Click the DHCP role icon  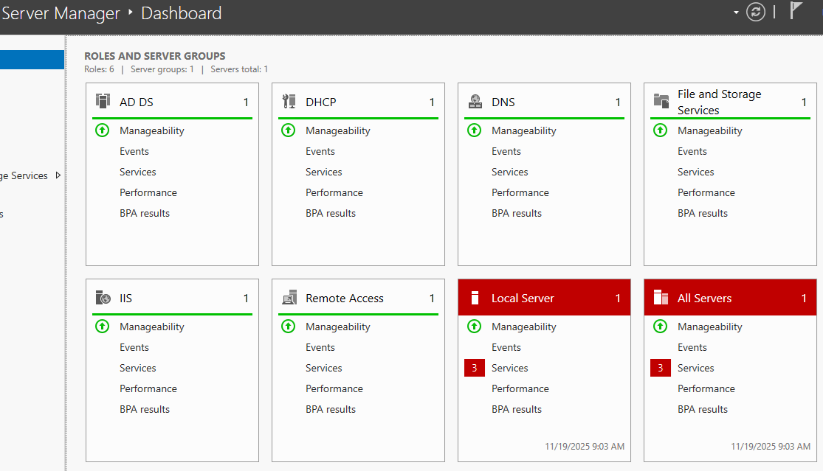click(289, 102)
